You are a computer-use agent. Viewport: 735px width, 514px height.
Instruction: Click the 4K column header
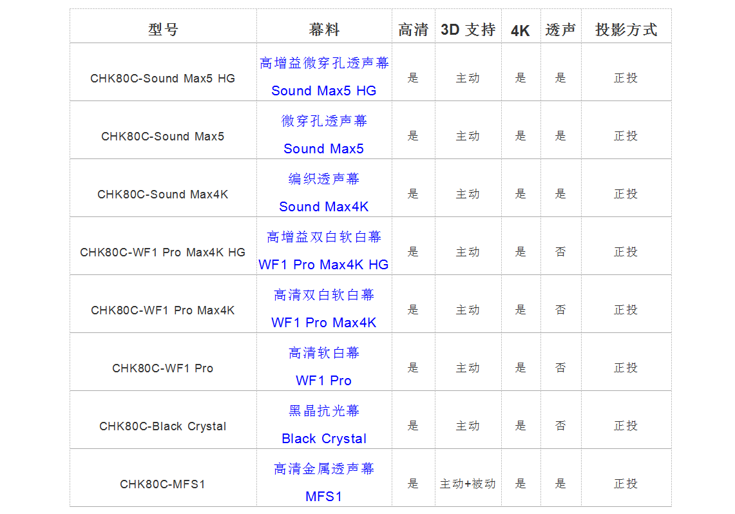[x=520, y=30]
